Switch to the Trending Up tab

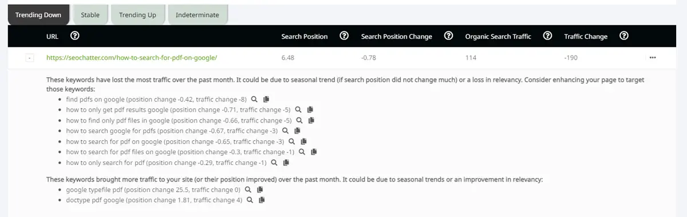point(137,15)
